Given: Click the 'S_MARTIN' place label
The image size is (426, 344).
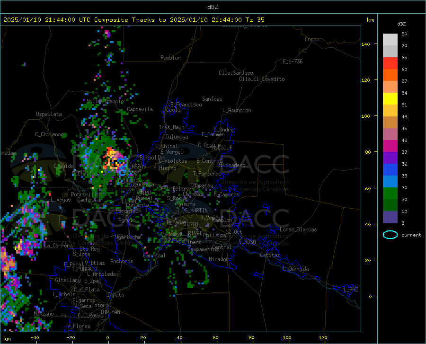Looking at the screenshot, I should pyautogui.click(x=196, y=211).
